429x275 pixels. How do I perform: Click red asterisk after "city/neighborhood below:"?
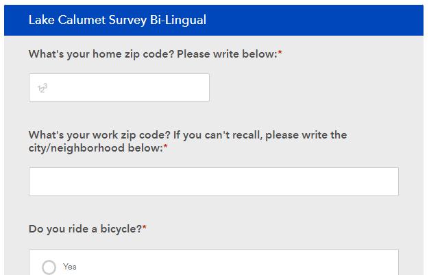[166, 147]
